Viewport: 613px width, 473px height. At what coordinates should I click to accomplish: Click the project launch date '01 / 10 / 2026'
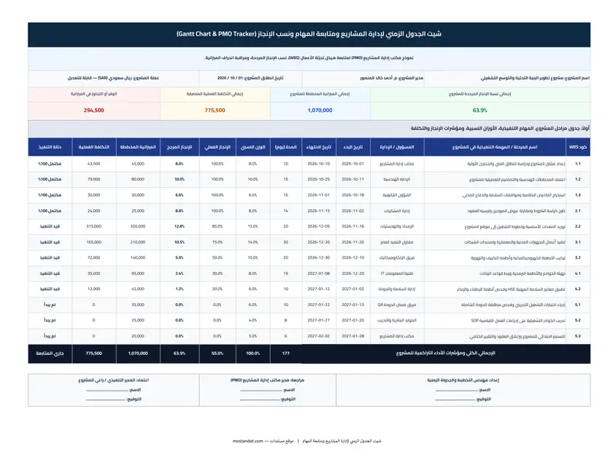[x=229, y=78]
